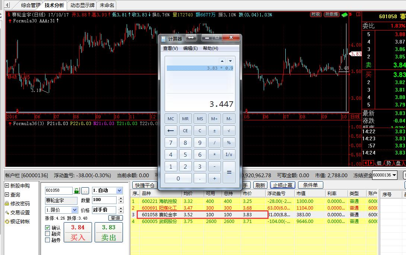Enable the 融资 checkbox
The width and height of the screenshot is (406, 255).
coord(47,234)
